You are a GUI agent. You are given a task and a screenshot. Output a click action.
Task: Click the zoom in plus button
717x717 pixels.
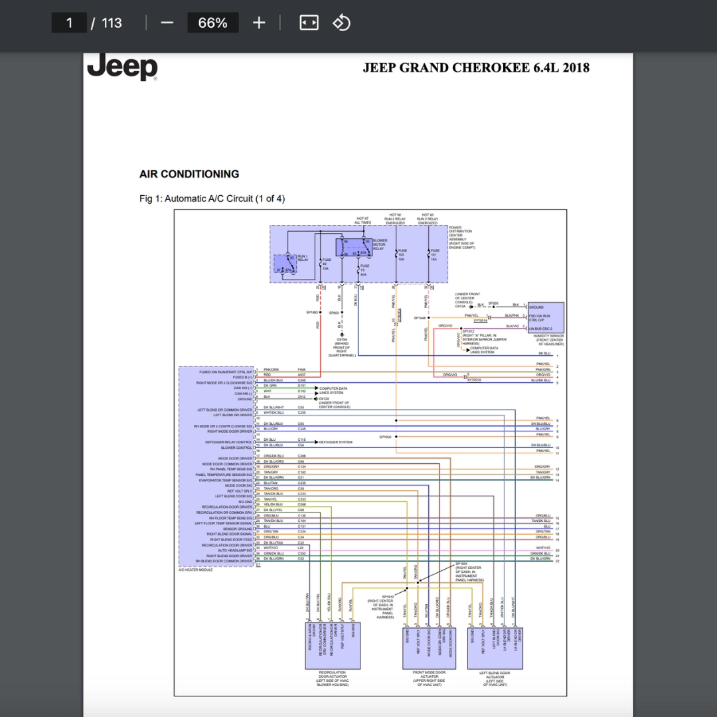coord(259,23)
